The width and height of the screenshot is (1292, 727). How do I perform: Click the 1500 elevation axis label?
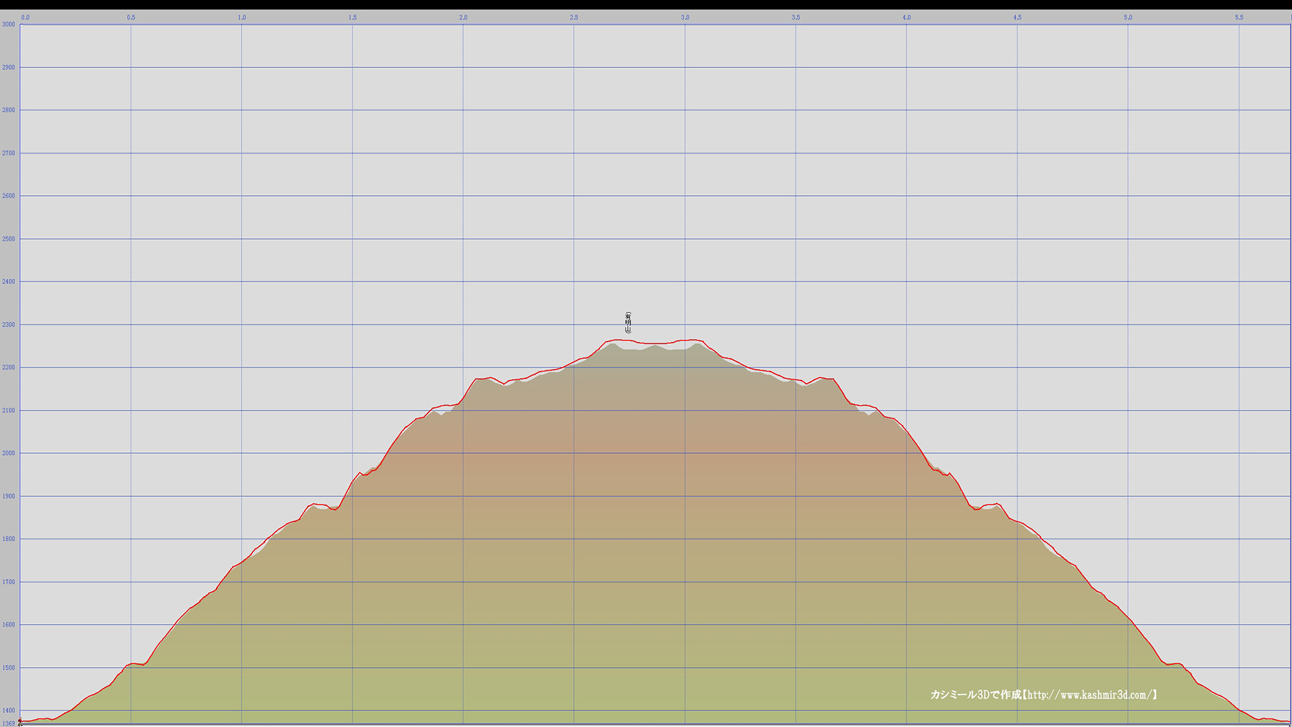pyautogui.click(x=8, y=668)
